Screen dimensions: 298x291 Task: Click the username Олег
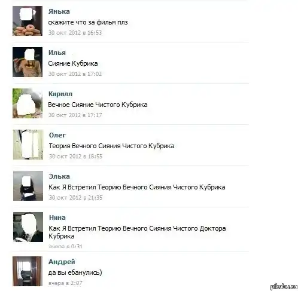pyautogui.click(x=57, y=135)
